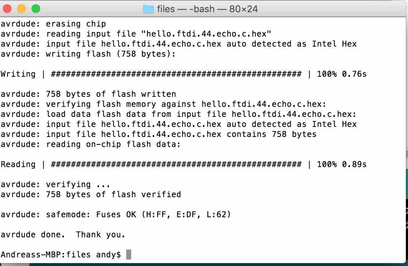Screen dimensions: 408x266
Task: Place cursor at the gray prompt cursor block
Action: click(x=129, y=255)
